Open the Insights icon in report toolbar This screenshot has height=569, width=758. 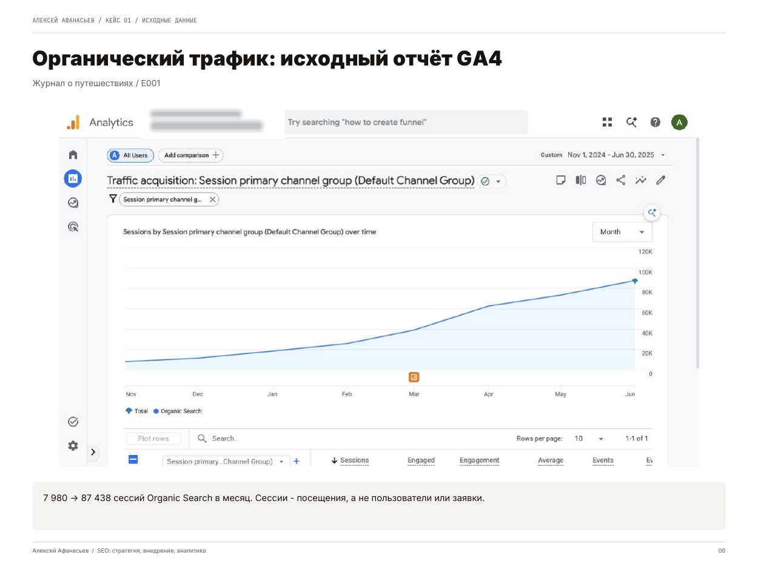pos(601,180)
